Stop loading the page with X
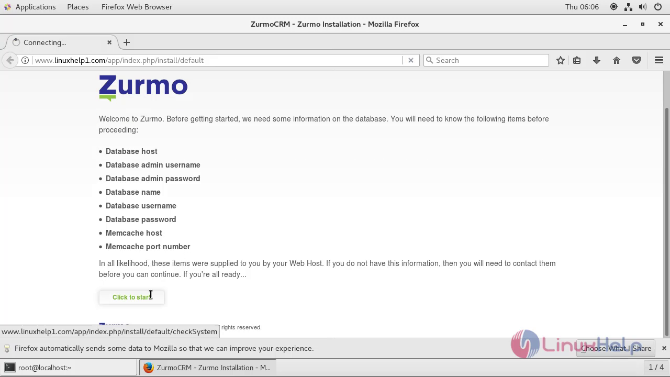The image size is (670, 377). pyautogui.click(x=411, y=60)
